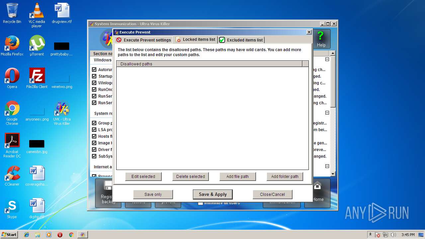
Task: Switch to Execute Prevent settings tab
Action: coord(143,40)
